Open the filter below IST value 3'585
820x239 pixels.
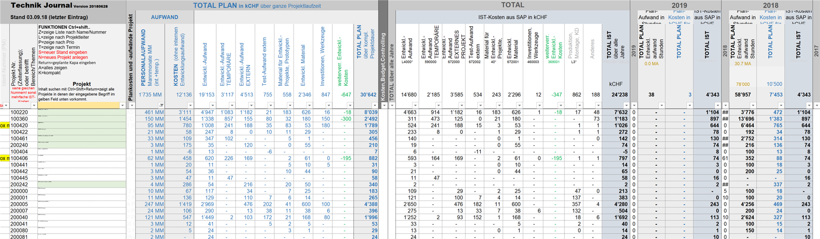[x=461, y=105]
